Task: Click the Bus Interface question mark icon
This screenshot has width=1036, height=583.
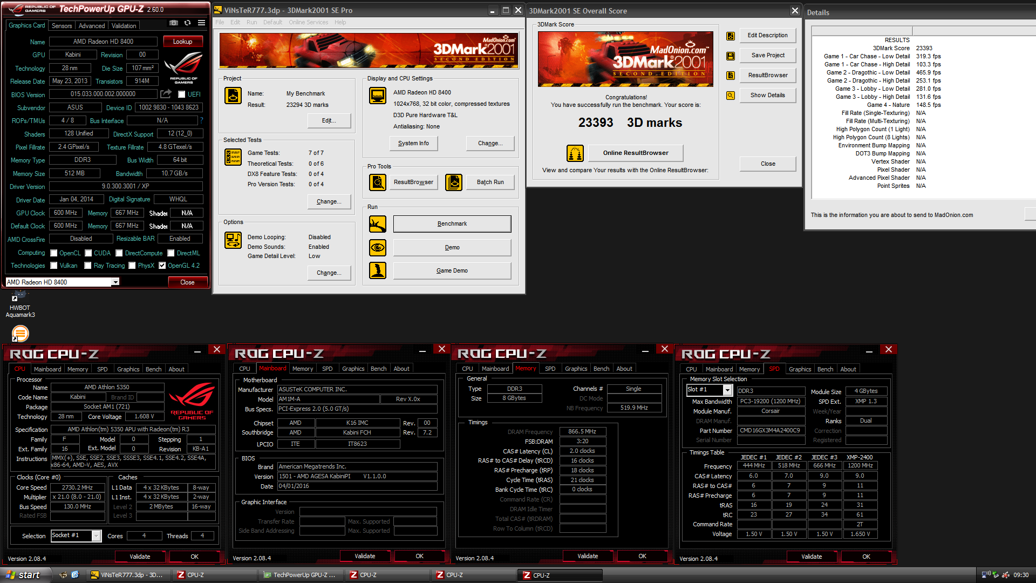Action: [202, 120]
